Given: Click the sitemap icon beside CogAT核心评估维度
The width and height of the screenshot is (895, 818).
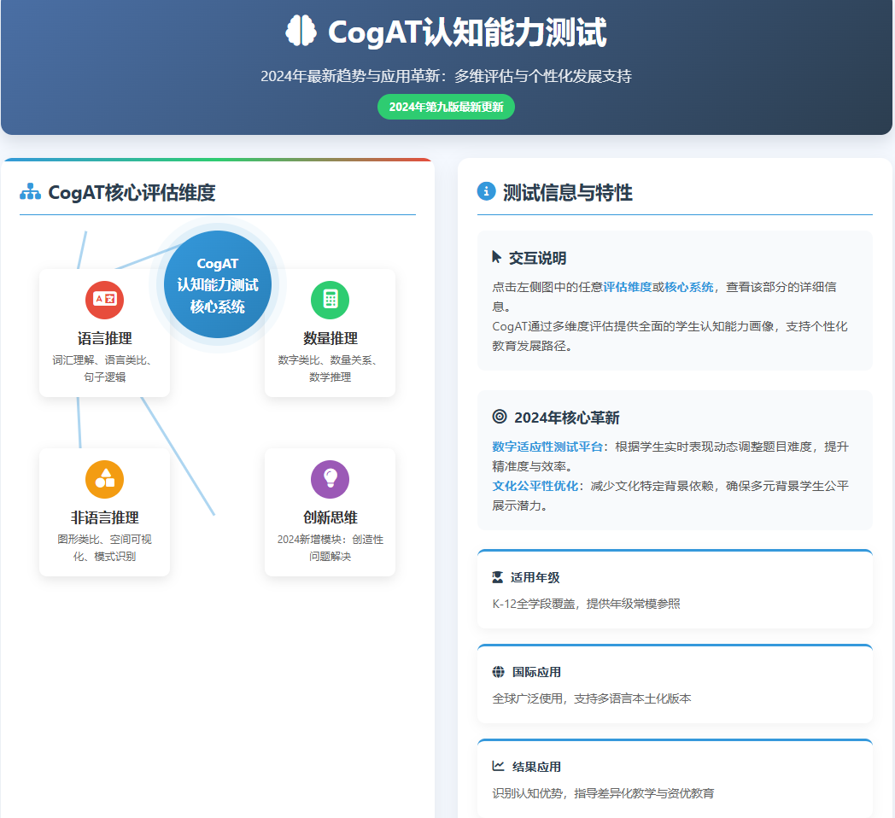Looking at the screenshot, I should point(30,192).
